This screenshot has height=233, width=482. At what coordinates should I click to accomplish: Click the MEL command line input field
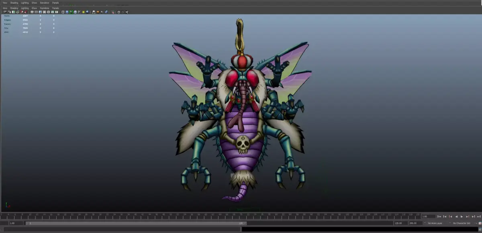(x=122, y=229)
